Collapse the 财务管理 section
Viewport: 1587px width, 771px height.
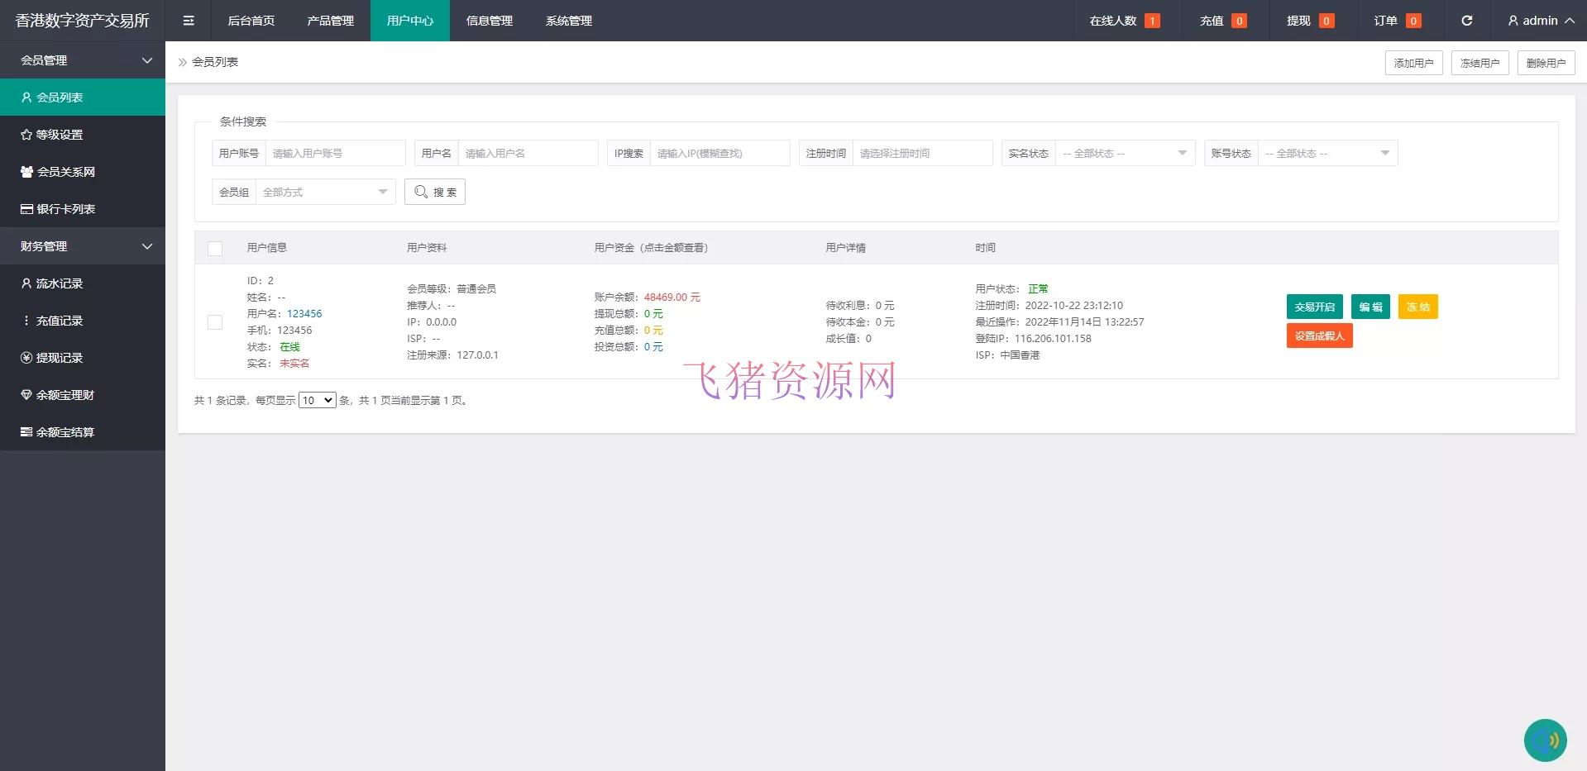82,245
